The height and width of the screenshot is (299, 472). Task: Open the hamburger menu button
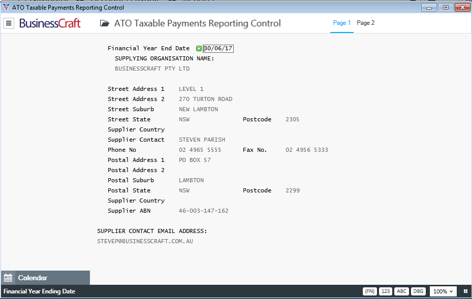[9, 23]
